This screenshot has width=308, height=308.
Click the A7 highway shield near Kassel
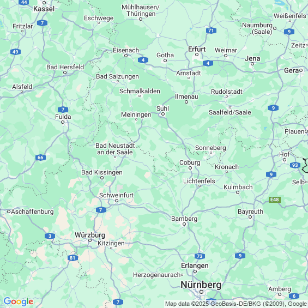42,23
